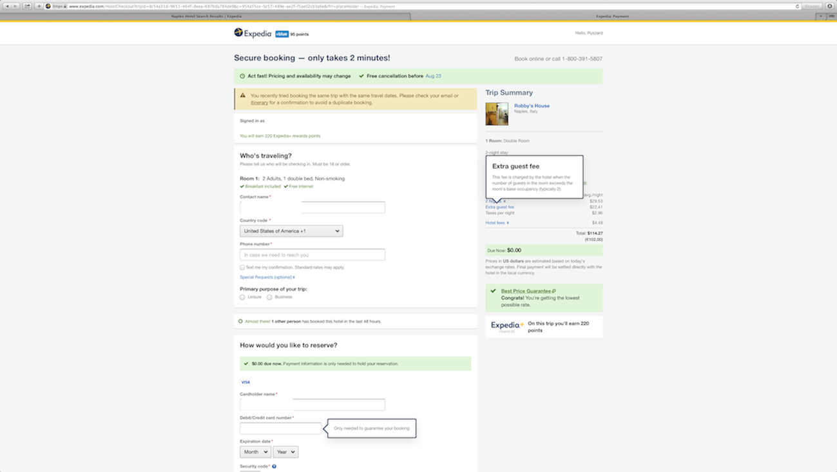Image resolution: width=837 pixels, height=472 pixels.
Task: Click the browser address bar URL
Action: pyautogui.click(x=232, y=6)
